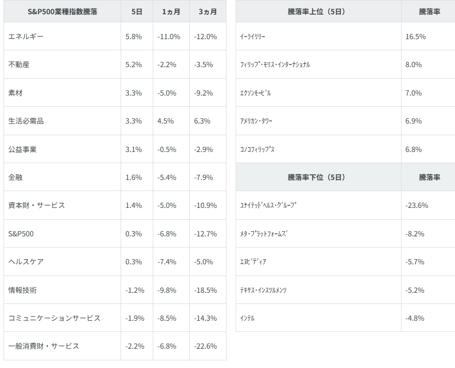Viewport: 455px width, 368px height.
Task: Select the 16.5% top gainer value
Action: click(414, 37)
